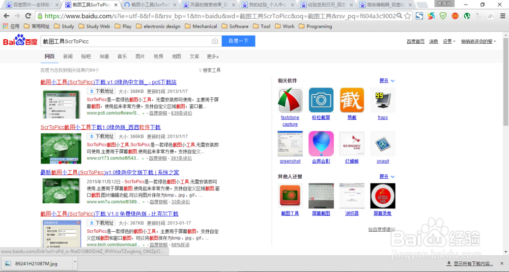Click the 给百度提建议 link
Screen dimensions: 509x272
(x=382, y=229)
